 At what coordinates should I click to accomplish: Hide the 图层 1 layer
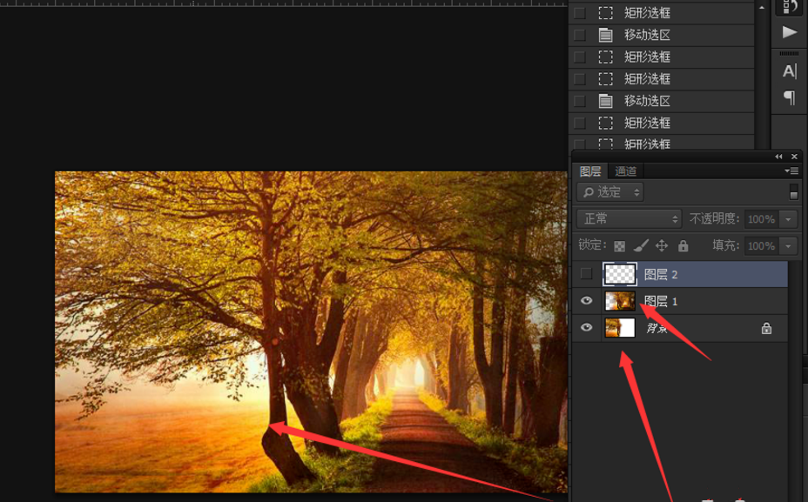point(586,301)
